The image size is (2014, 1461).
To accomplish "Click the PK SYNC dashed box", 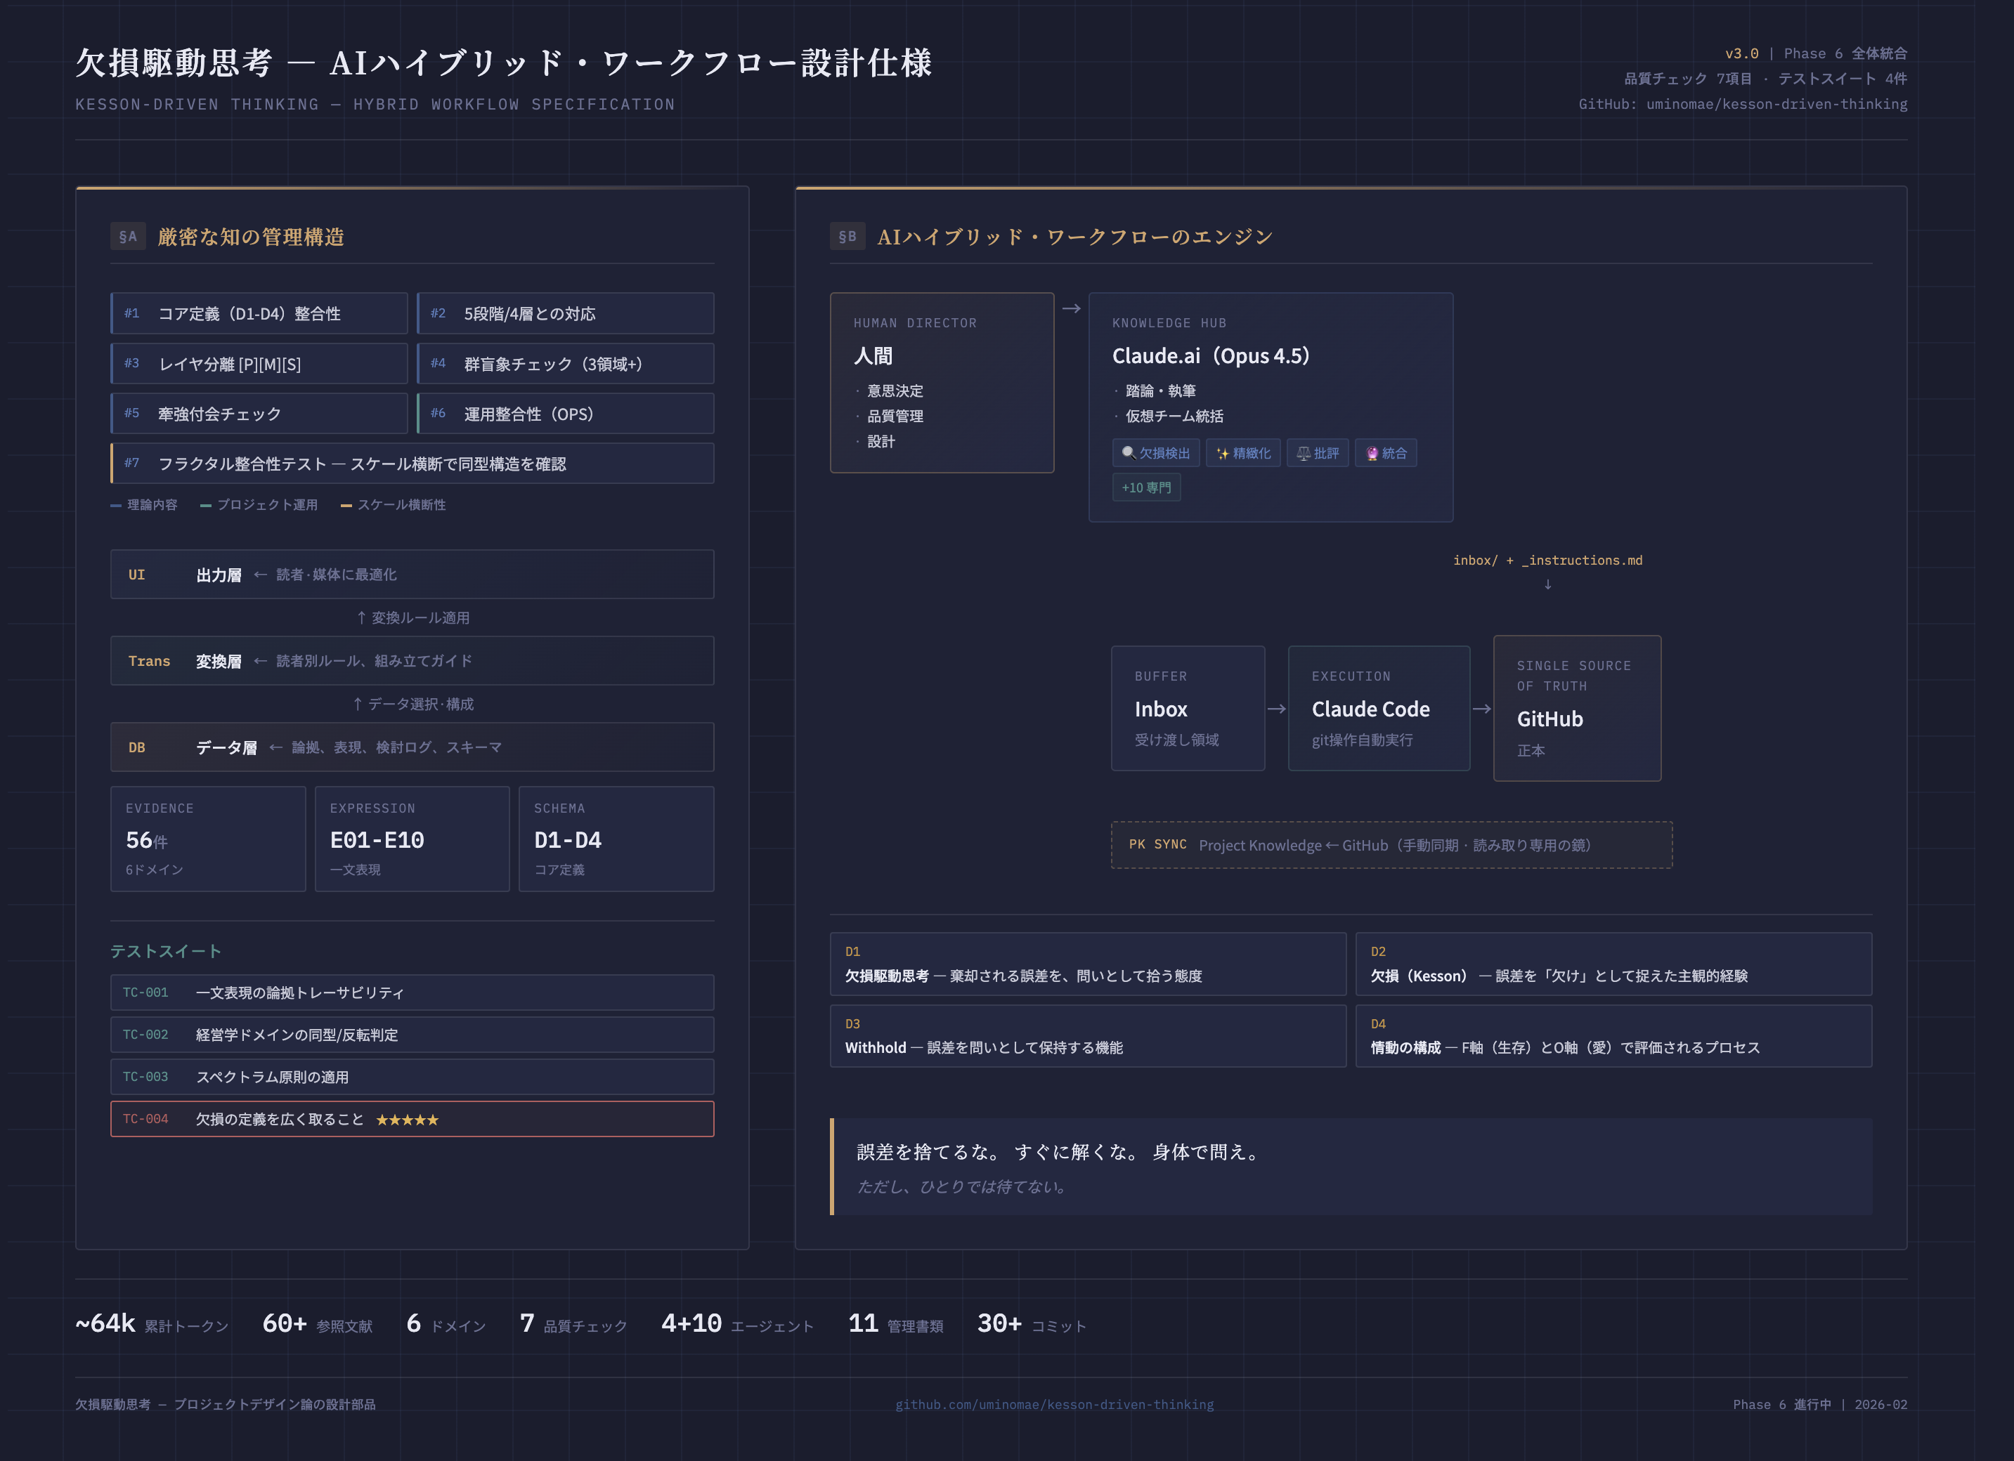I will (x=1391, y=844).
